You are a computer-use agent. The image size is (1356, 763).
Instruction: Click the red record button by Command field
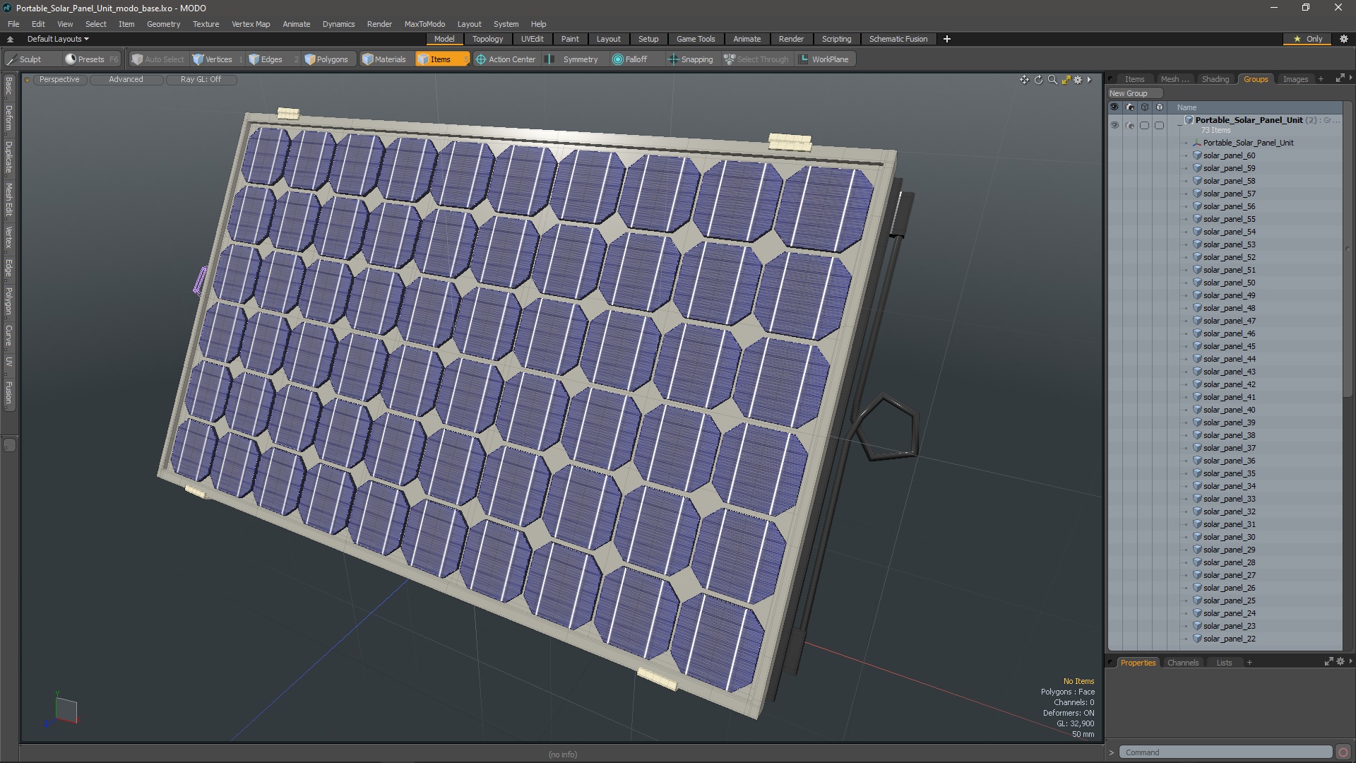(1343, 752)
